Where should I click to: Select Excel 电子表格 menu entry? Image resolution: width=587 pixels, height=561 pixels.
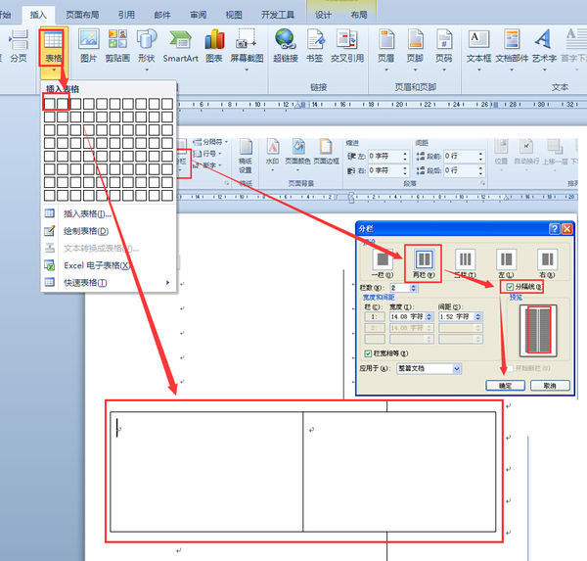pyautogui.click(x=96, y=265)
